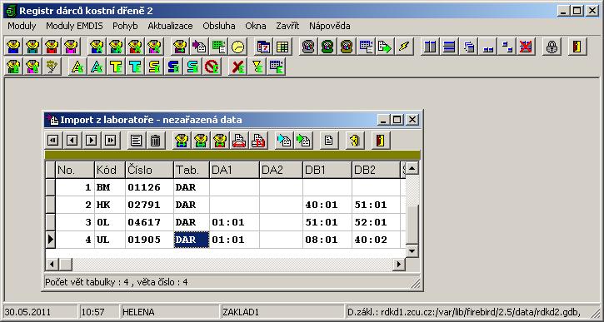Click the horizontal scrollbar right arrow

[x=399, y=265]
